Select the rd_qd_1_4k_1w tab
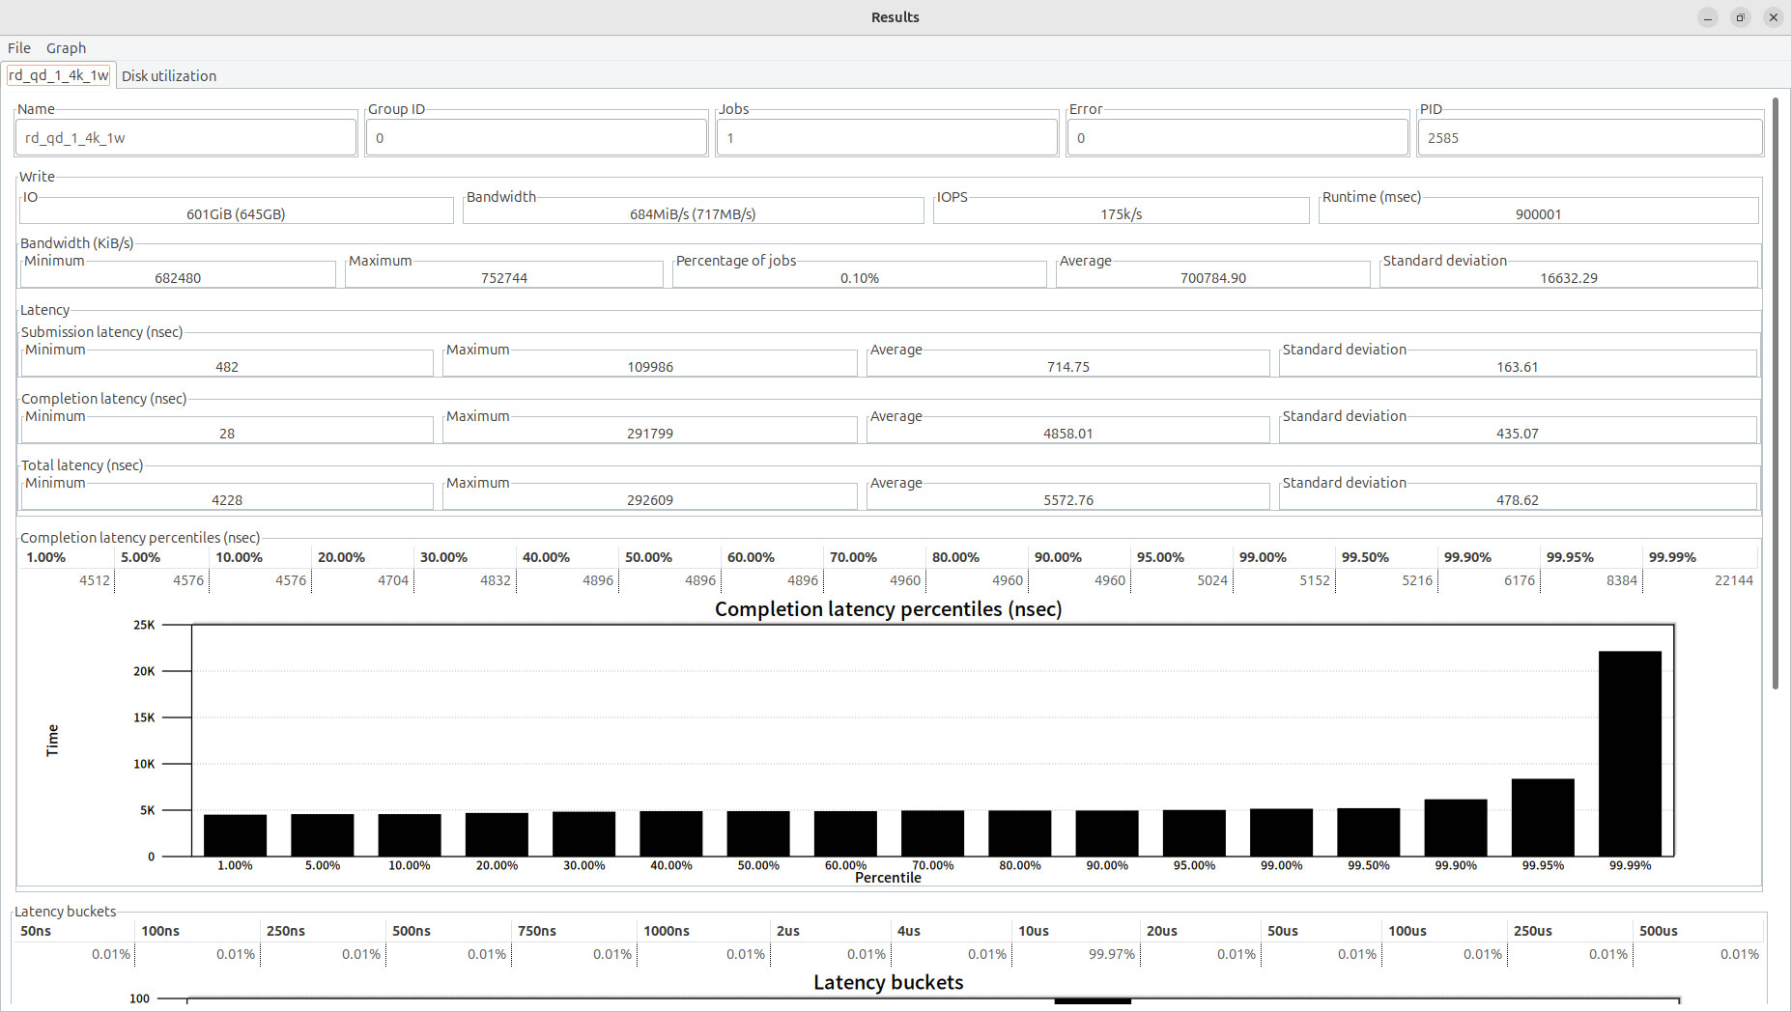 pos(59,75)
